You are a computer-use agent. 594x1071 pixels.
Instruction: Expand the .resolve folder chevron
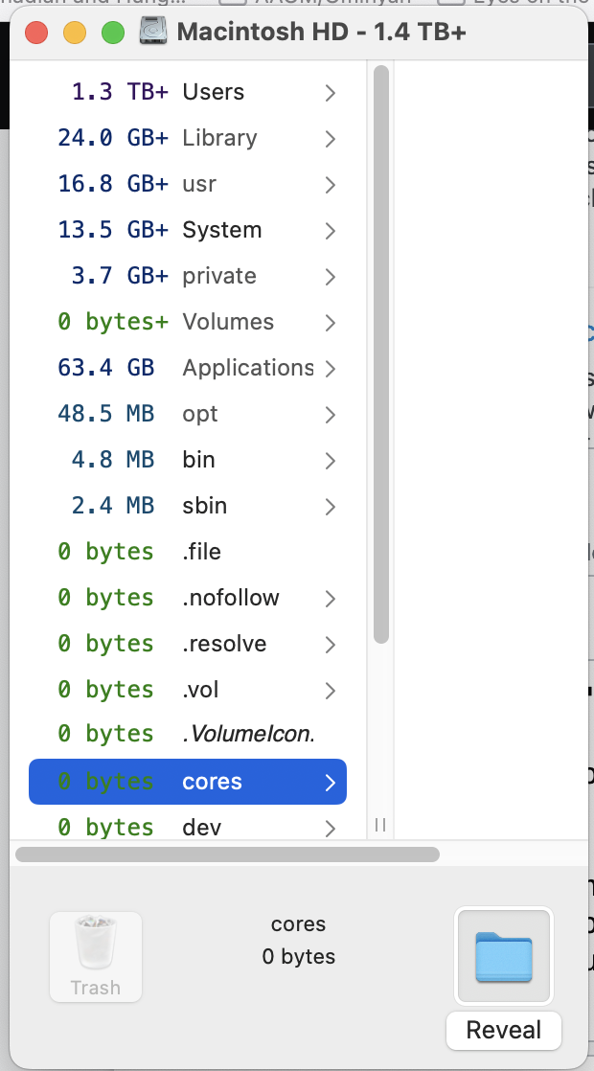tap(331, 644)
